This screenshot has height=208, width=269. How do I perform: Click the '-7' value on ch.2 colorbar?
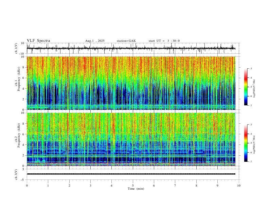pos(251,162)
